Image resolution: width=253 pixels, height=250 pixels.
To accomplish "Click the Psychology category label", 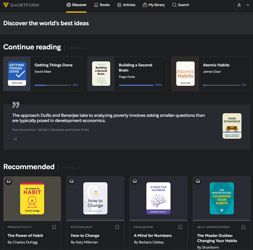I will 82,227.
